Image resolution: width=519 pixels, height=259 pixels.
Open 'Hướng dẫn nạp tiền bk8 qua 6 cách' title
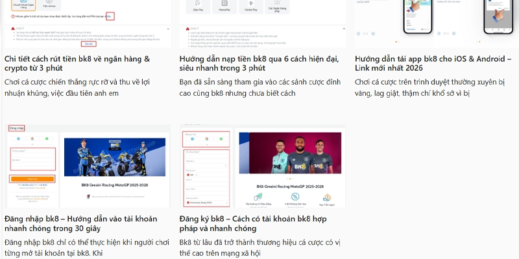pyautogui.click(x=259, y=63)
